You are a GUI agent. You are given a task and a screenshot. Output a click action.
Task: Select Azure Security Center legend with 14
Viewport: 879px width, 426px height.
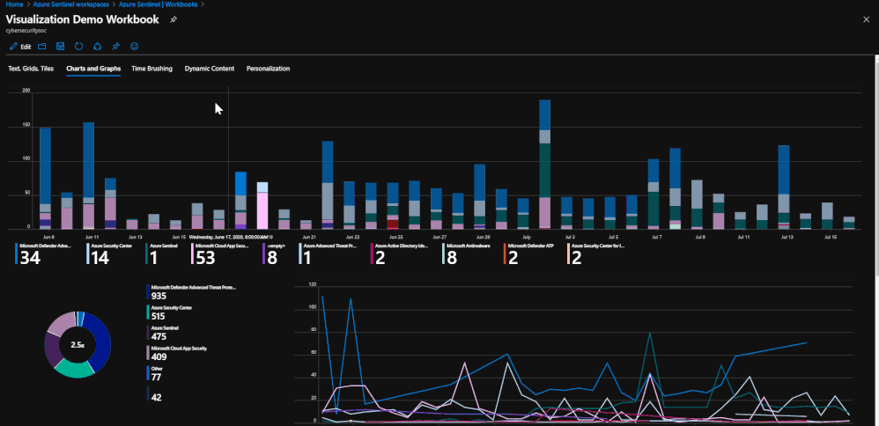110,253
